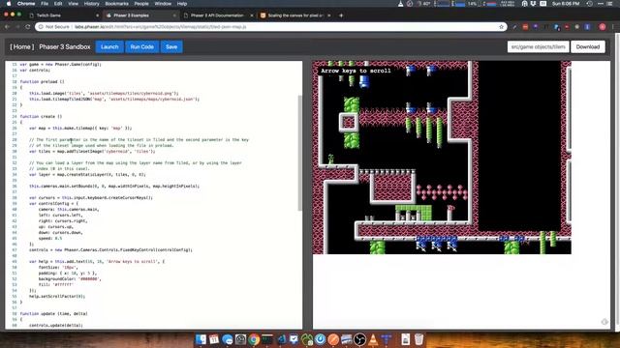
Task: Click the pen extension icon beside address bar
Action: (x=514, y=27)
